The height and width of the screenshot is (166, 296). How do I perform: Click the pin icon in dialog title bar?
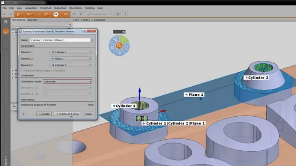coord(85,31)
